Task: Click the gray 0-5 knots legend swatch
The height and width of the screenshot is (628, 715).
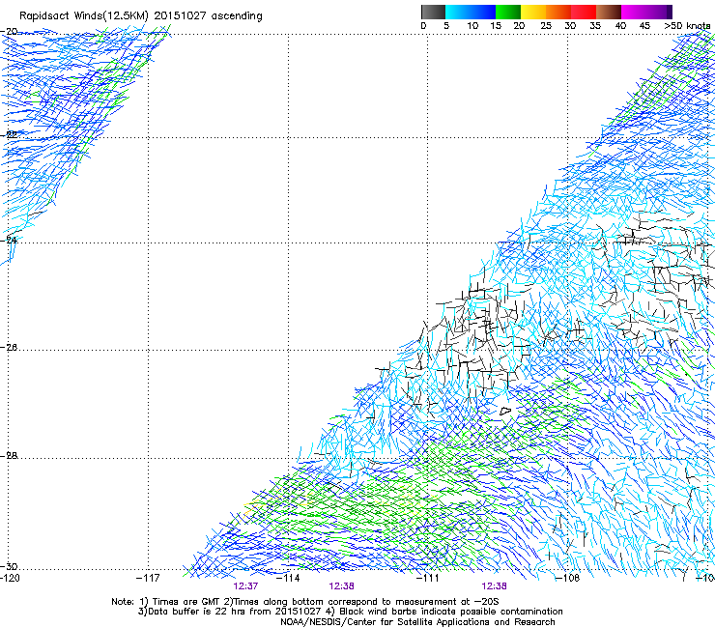Action: 433,12
